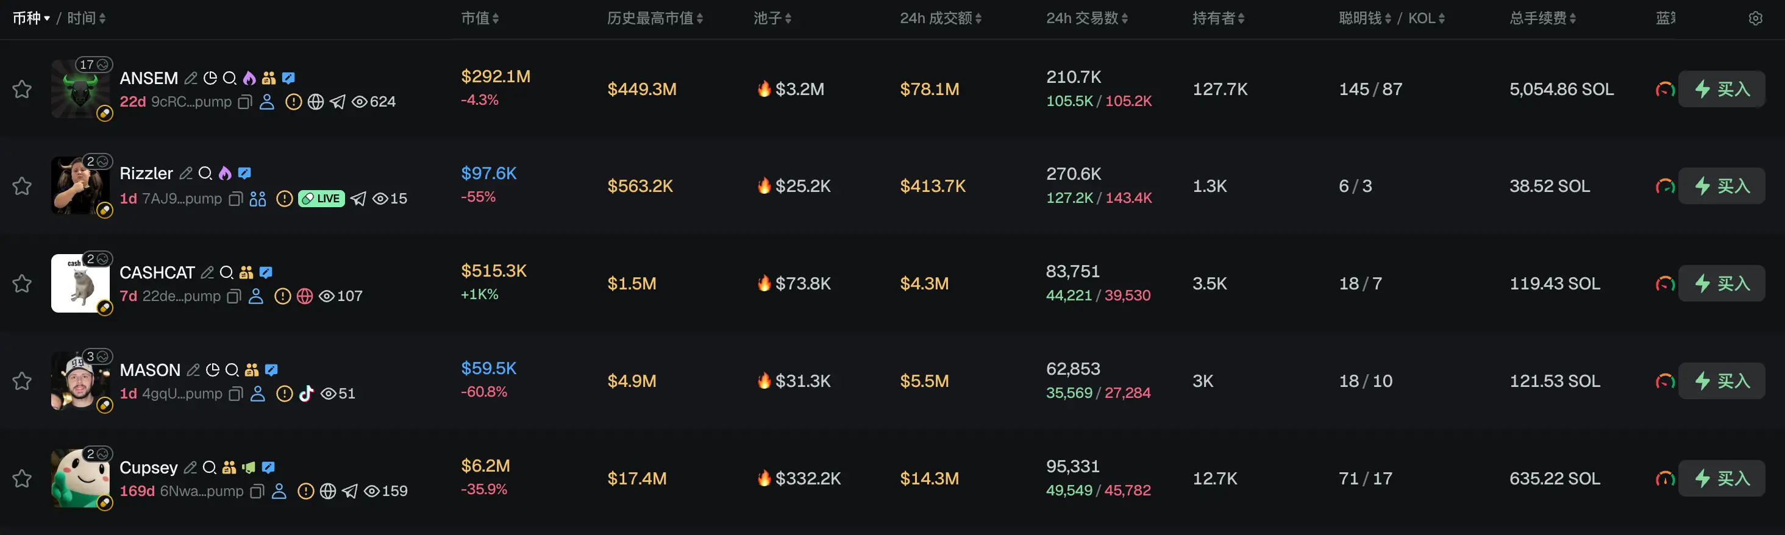This screenshot has height=535, width=1785.
Task: Add Cupsey to favorites via star
Action: pyautogui.click(x=22, y=479)
